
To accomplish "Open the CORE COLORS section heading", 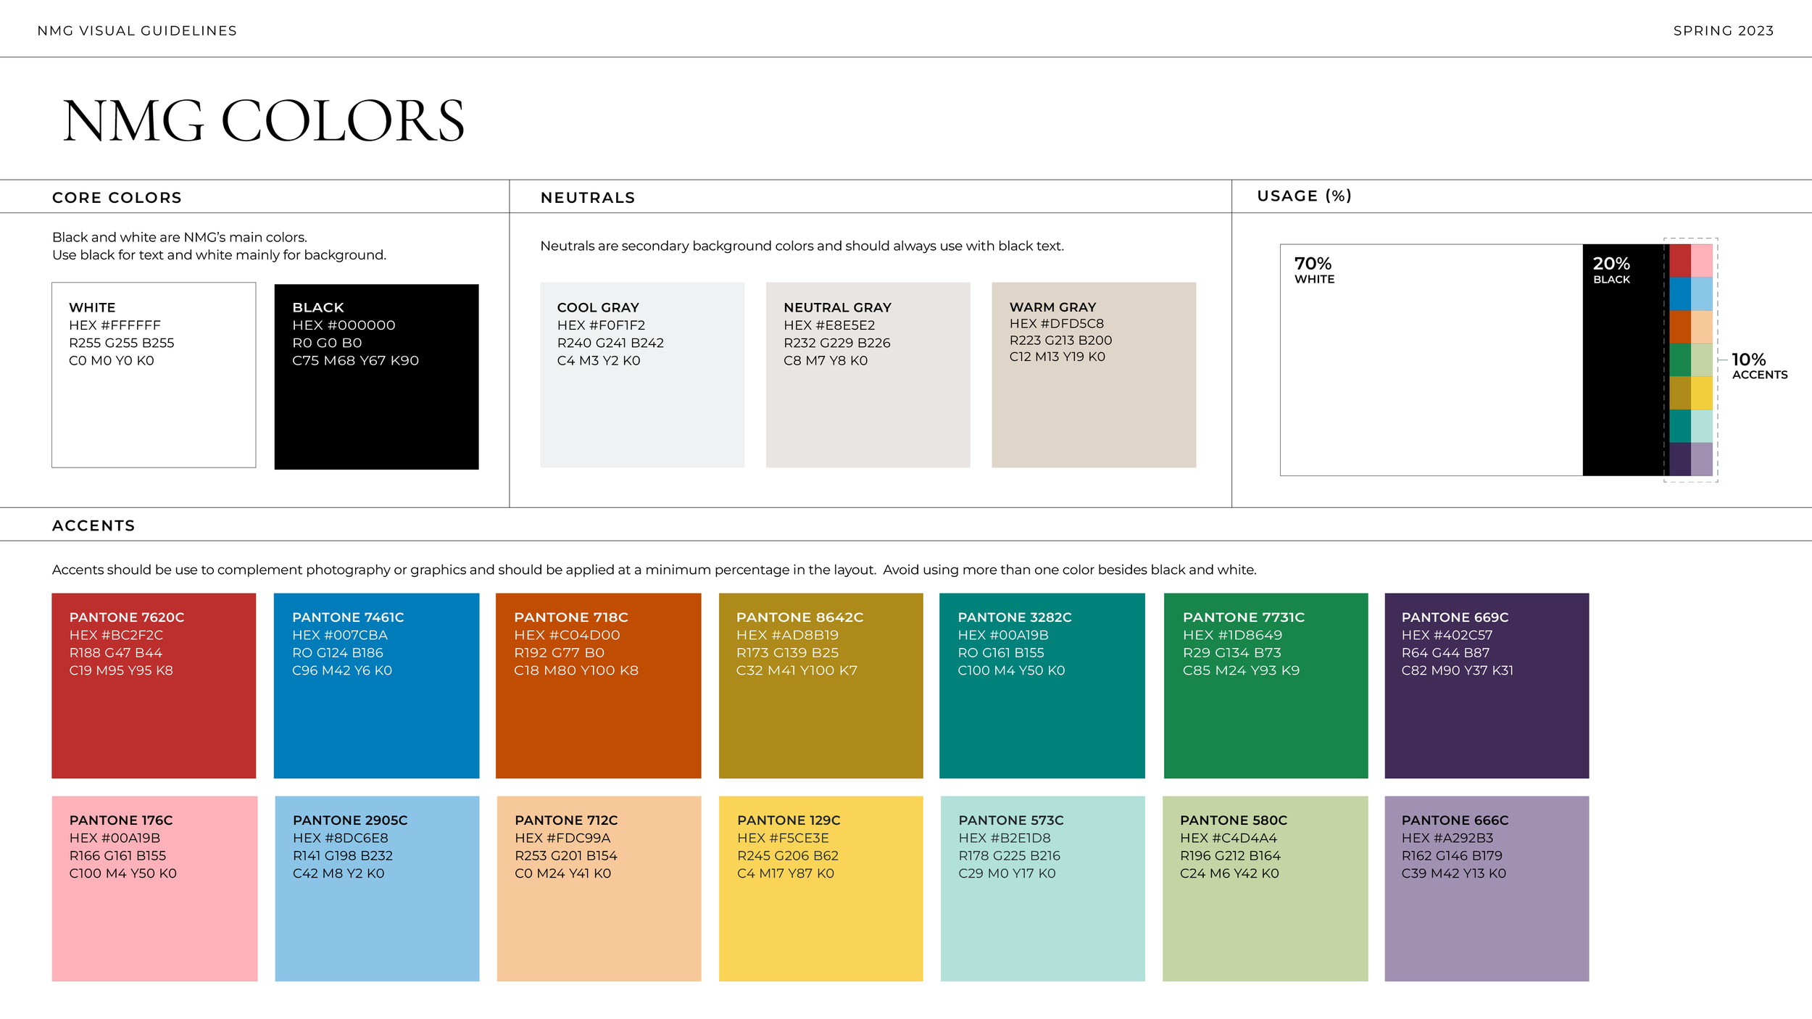I will [x=116, y=197].
